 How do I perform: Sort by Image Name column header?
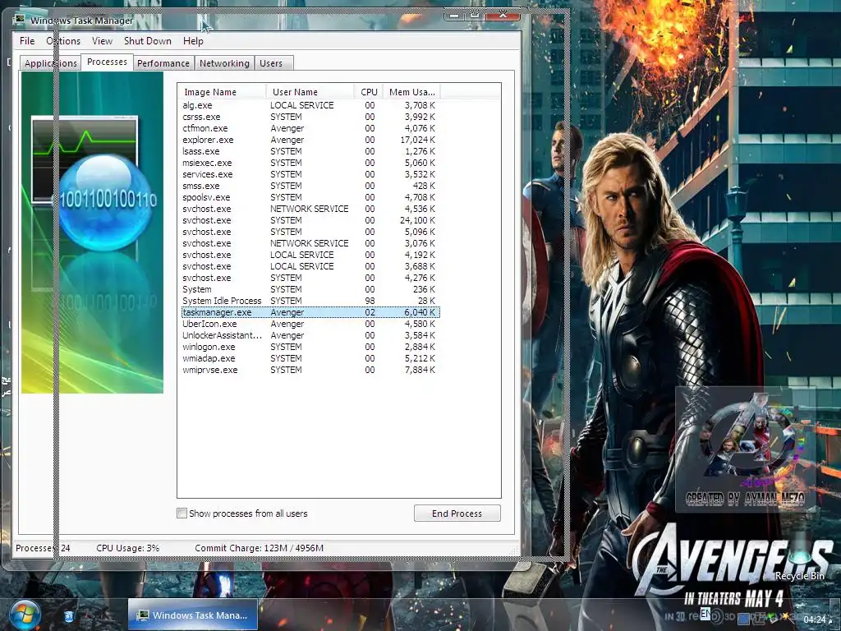[x=222, y=92]
